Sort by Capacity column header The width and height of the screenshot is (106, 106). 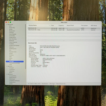pos(61,25)
